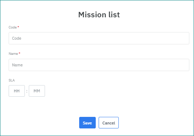Click the Name field label
The image size is (194, 136).
13,54
